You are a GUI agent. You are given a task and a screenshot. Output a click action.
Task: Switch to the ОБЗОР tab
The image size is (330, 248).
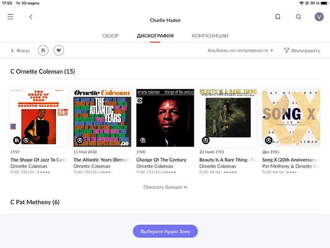click(x=110, y=36)
